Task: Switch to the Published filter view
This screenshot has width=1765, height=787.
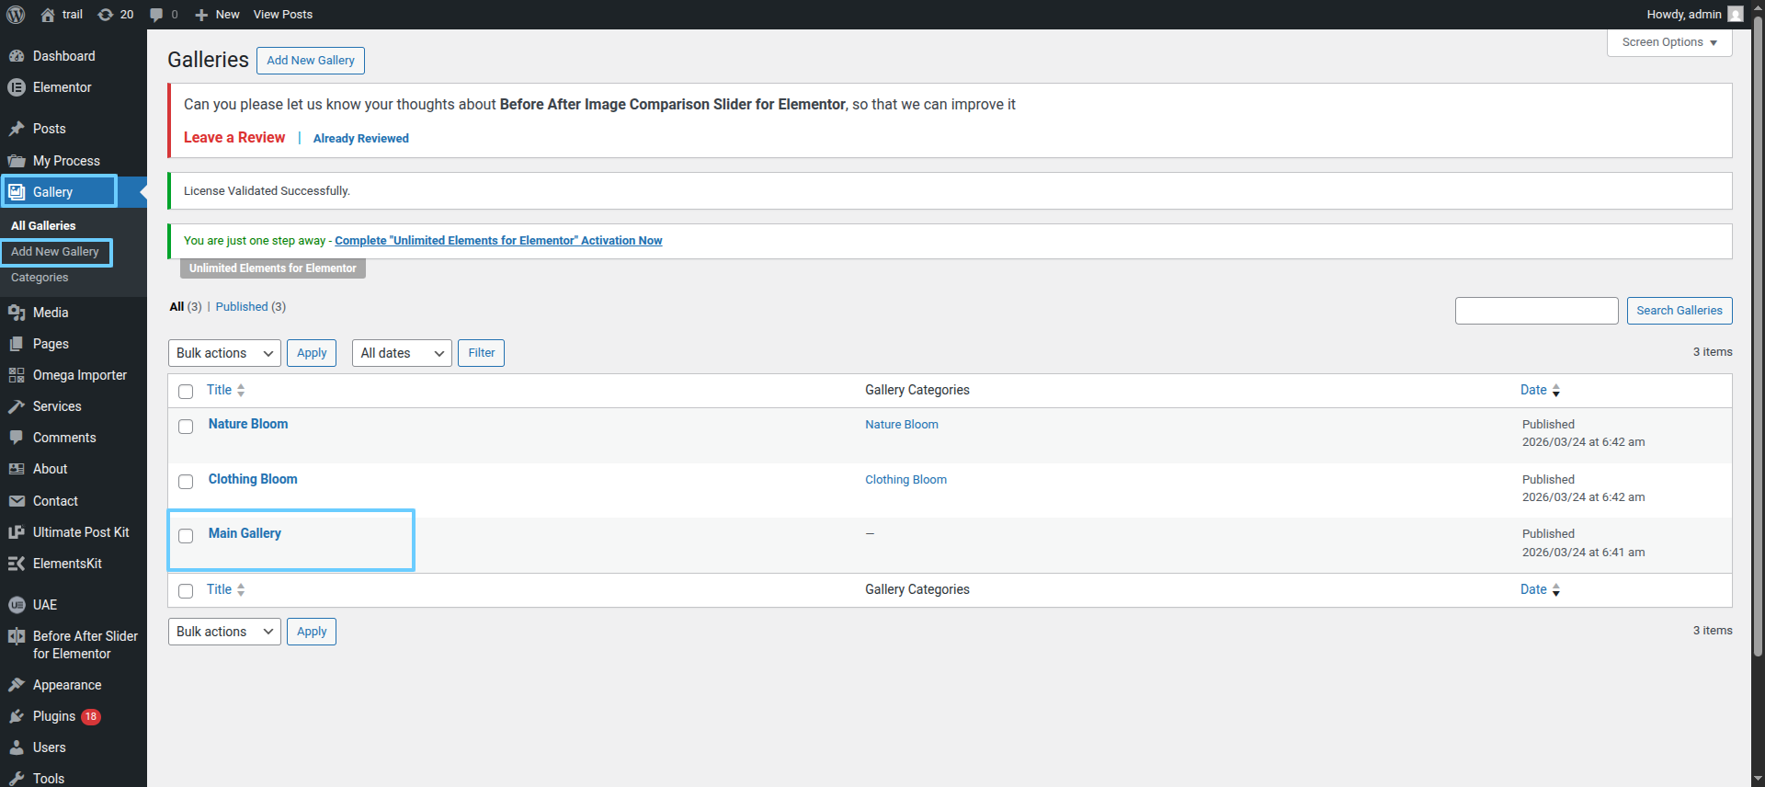Action: click(242, 307)
